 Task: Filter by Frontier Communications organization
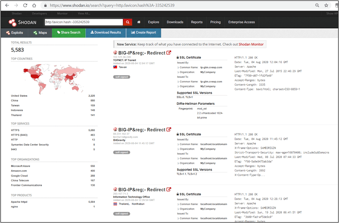(x=26, y=185)
